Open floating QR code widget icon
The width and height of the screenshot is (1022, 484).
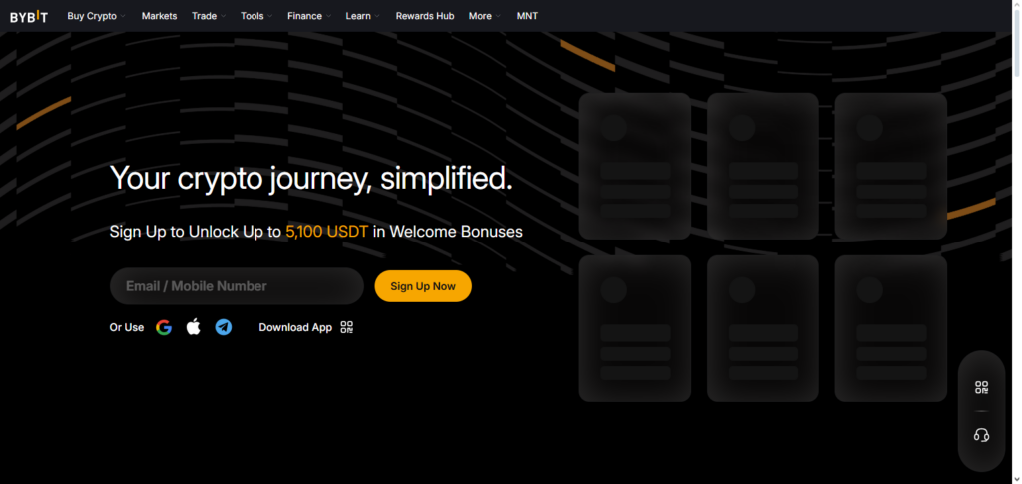981,387
